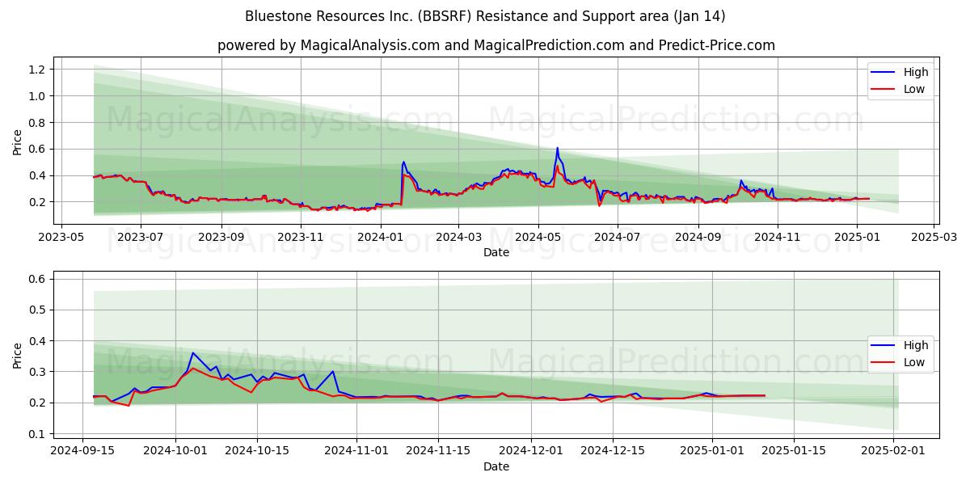Click bottom chart x-axis label '2024-10-15'
Screen dimensions: 970x485
point(257,451)
